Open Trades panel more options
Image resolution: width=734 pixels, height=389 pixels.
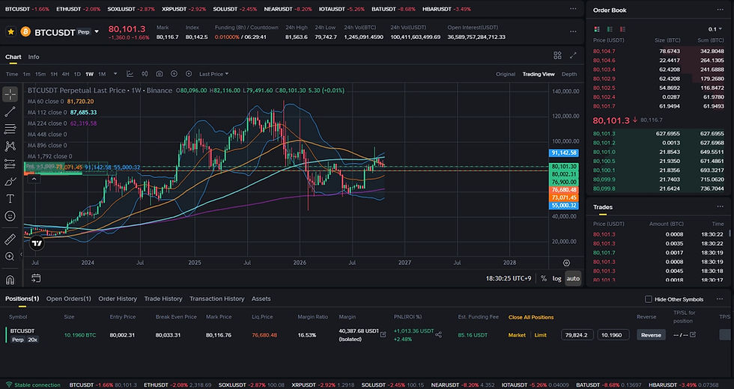(x=720, y=206)
